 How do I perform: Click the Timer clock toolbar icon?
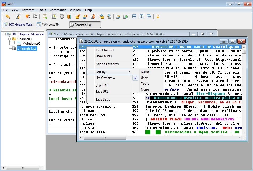pos(62,17)
